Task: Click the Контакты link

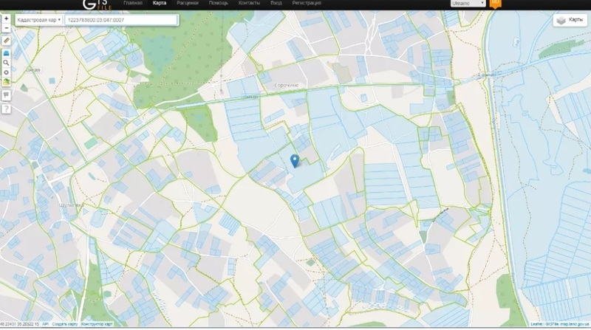Action: pyautogui.click(x=249, y=4)
